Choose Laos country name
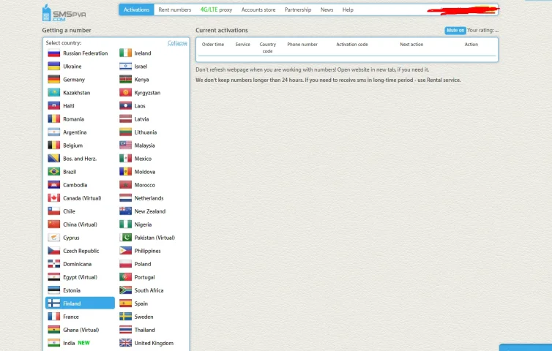This screenshot has height=351, width=552. (x=140, y=106)
